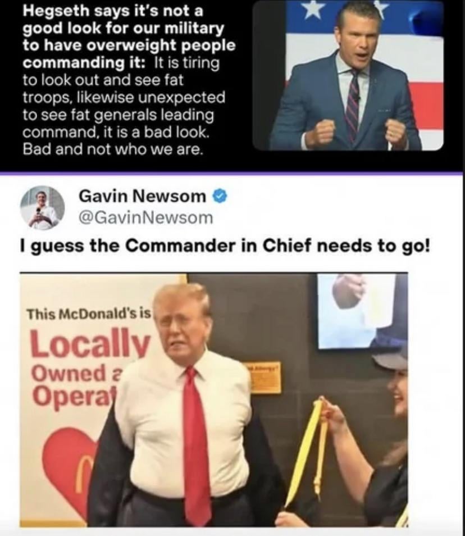Open Gavin Newsom's round profile avatar
The height and width of the screenshot is (536, 465).
click(42, 208)
